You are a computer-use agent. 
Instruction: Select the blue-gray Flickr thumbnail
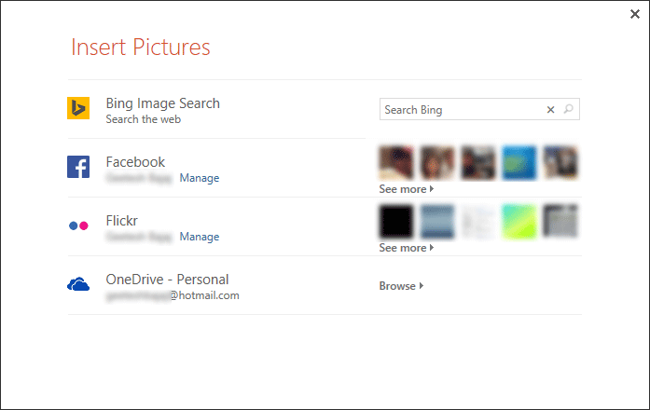[x=437, y=221]
